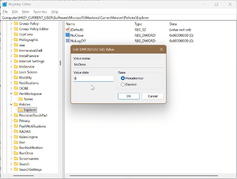Click the IrisService folder icon
This screenshot has height=179, width=237.
16,67
